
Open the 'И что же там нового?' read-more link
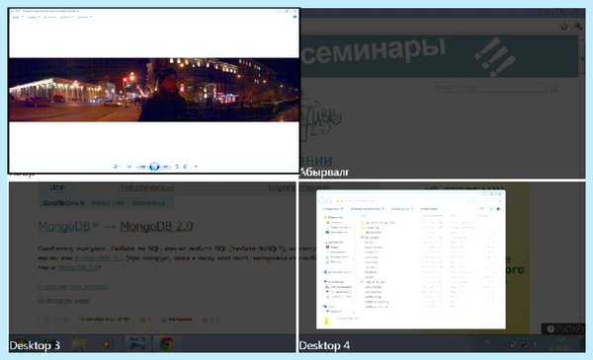73,287
